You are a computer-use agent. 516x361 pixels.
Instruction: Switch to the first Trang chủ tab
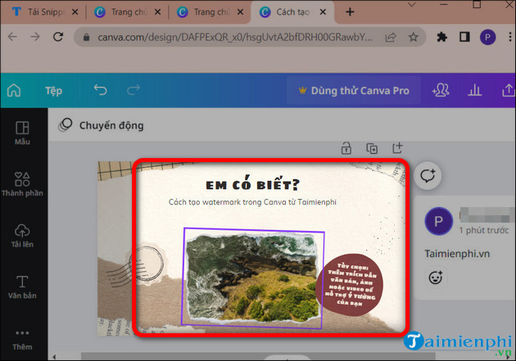121,12
